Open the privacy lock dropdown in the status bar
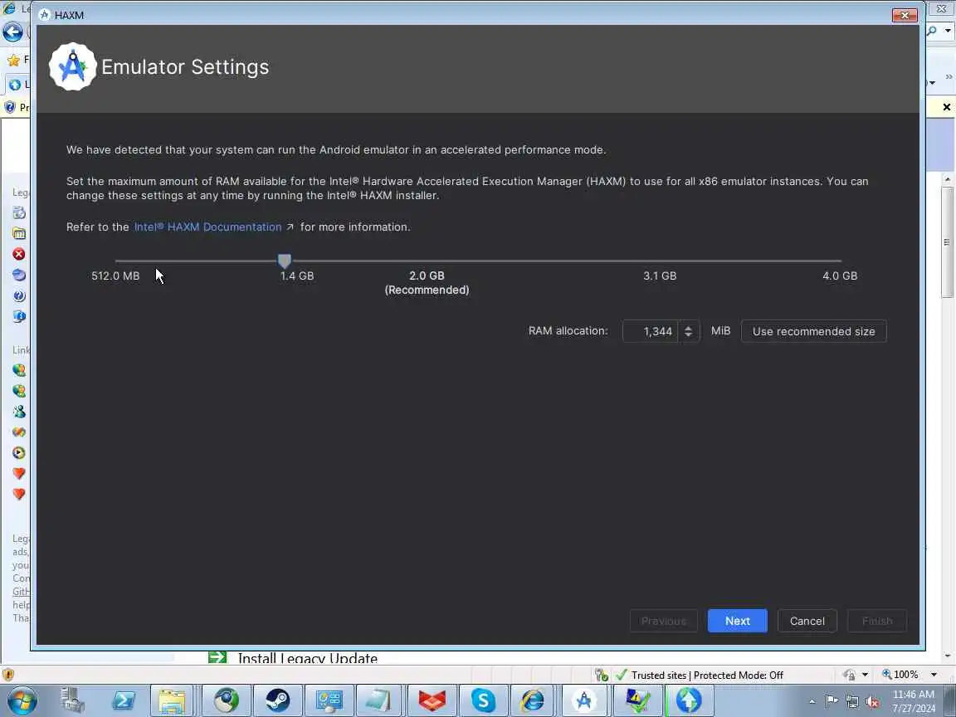Image resolution: width=956 pixels, height=717 pixels. [865, 675]
